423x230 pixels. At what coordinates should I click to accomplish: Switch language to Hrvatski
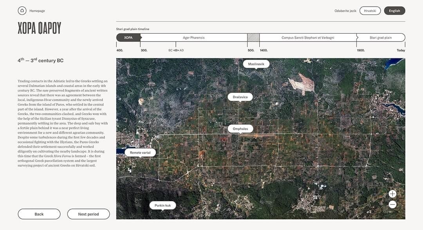370,11
